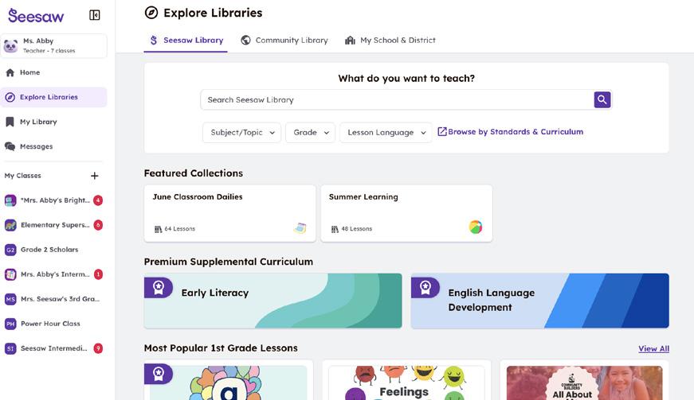Click the red 1 notification badge
Screen dimensions: 694x400
tap(98, 274)
